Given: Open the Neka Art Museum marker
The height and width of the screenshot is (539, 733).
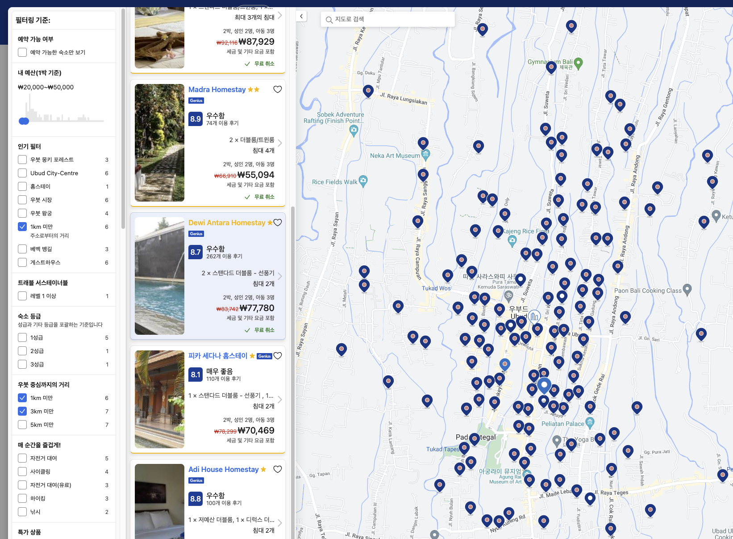Looking at the screenshot, I should pos(425,155).
